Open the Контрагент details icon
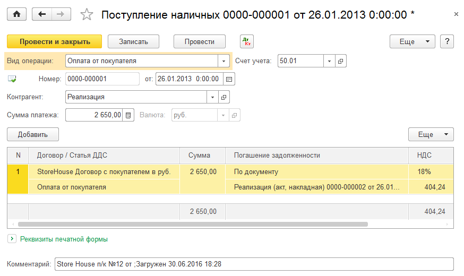The image size is (464, 276). pyautogui.click(x=224, y=97)
